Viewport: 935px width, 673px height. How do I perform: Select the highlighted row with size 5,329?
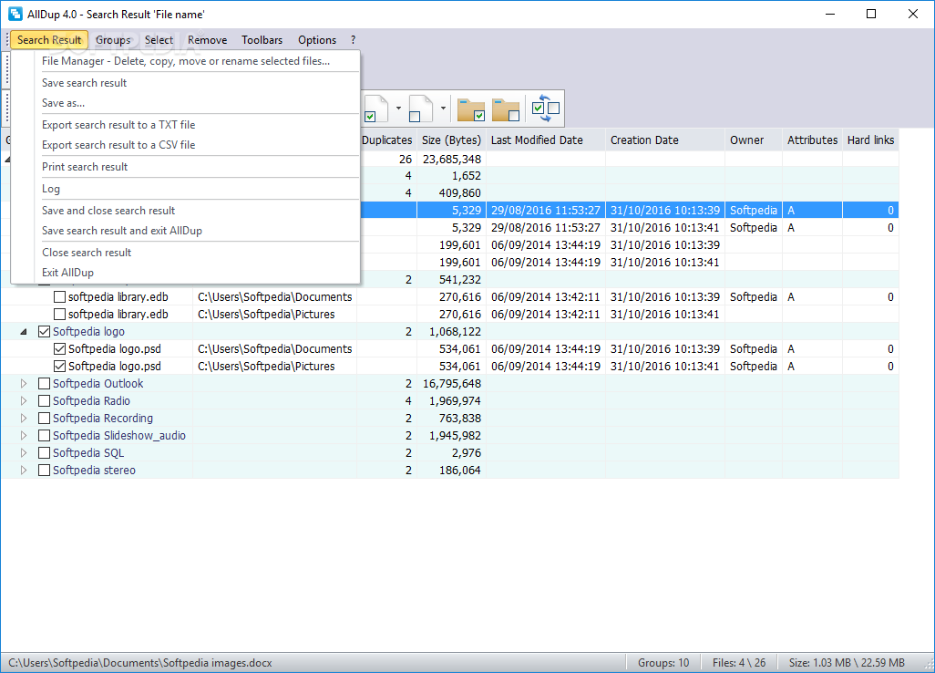tap(629, 210)
